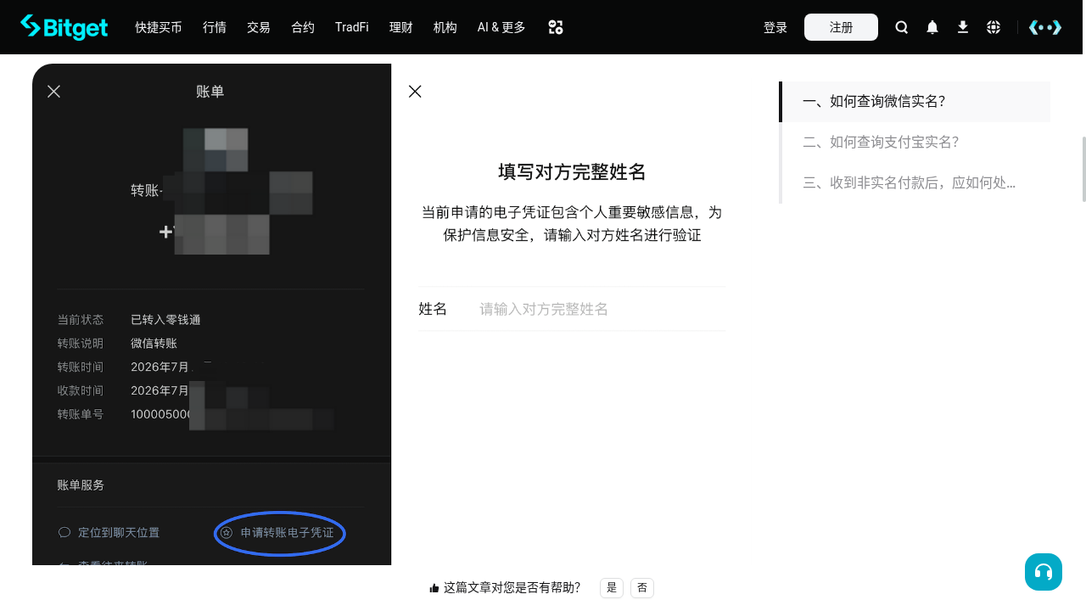Open the language globe icon
This screenshot has width=1086, height=611.
[994, 27]
